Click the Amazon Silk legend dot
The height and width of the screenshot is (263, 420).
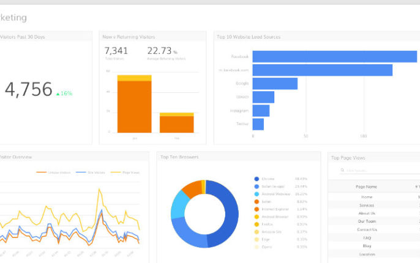click(x=257, y=232)
